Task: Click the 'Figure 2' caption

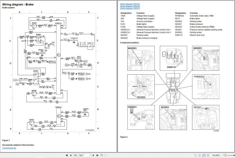Action: pyautogui.click(x=124, y=137)
